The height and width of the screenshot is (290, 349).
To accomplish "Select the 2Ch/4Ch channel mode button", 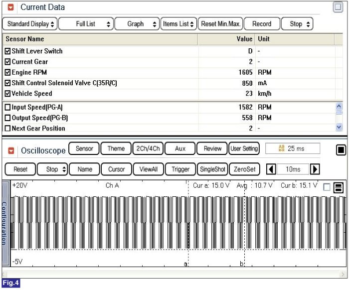I will 146,148.
